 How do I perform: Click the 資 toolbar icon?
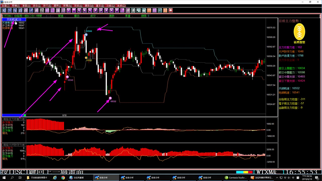point(36,10)
